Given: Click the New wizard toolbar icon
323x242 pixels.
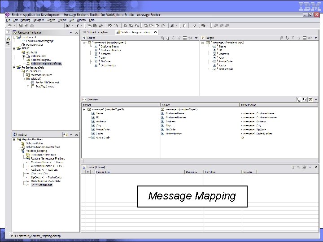Looking at the screenshot, I should (x=9, y=26).
